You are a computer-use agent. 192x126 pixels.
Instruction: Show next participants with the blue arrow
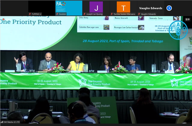coord(169,8)
